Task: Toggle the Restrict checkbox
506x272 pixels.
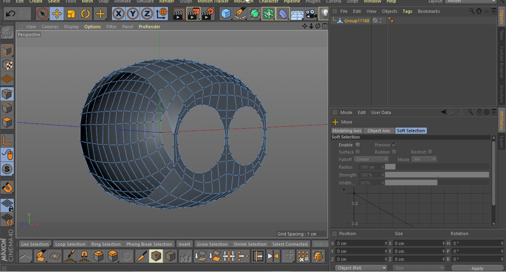Action: (x=430, y=152)
